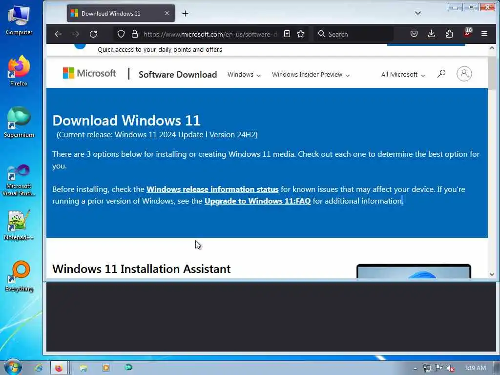The height and width of the screenshot is (375, 500).
Task: Open the extensions puzzle icon
Action: 449,34
